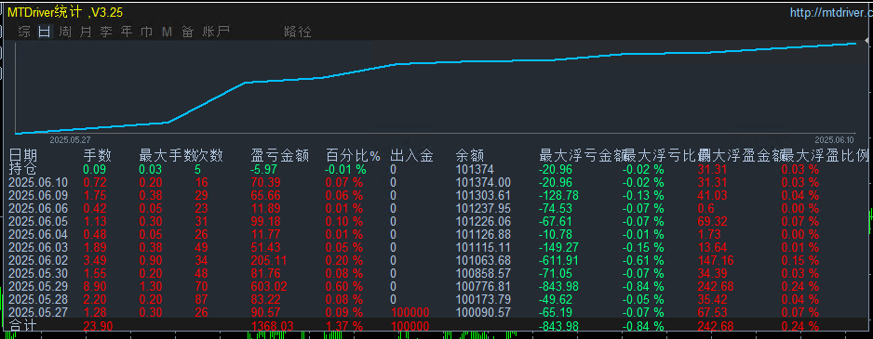The image size is (873, 339).
Task: Click the 百分比% column header
Action: [353, 156]
